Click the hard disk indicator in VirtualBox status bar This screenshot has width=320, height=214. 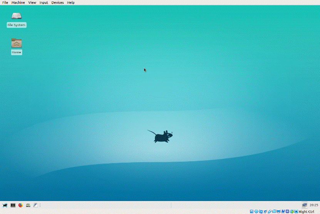251,212
